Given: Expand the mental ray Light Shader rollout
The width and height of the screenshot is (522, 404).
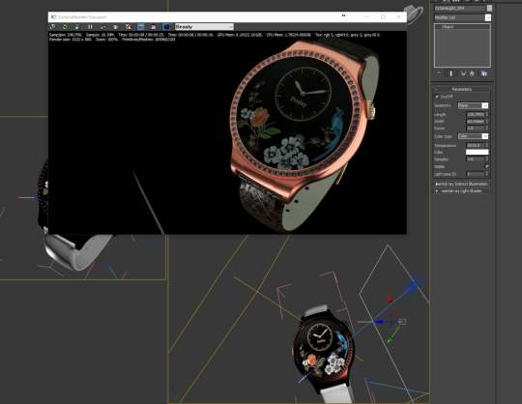Looking at the screenshot, I should tap(462, 191).
